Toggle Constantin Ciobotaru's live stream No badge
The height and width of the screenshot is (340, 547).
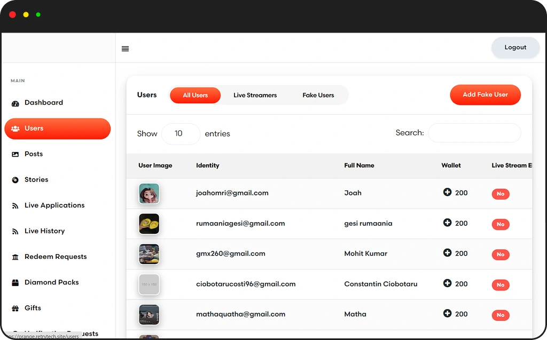pos(501,285)
